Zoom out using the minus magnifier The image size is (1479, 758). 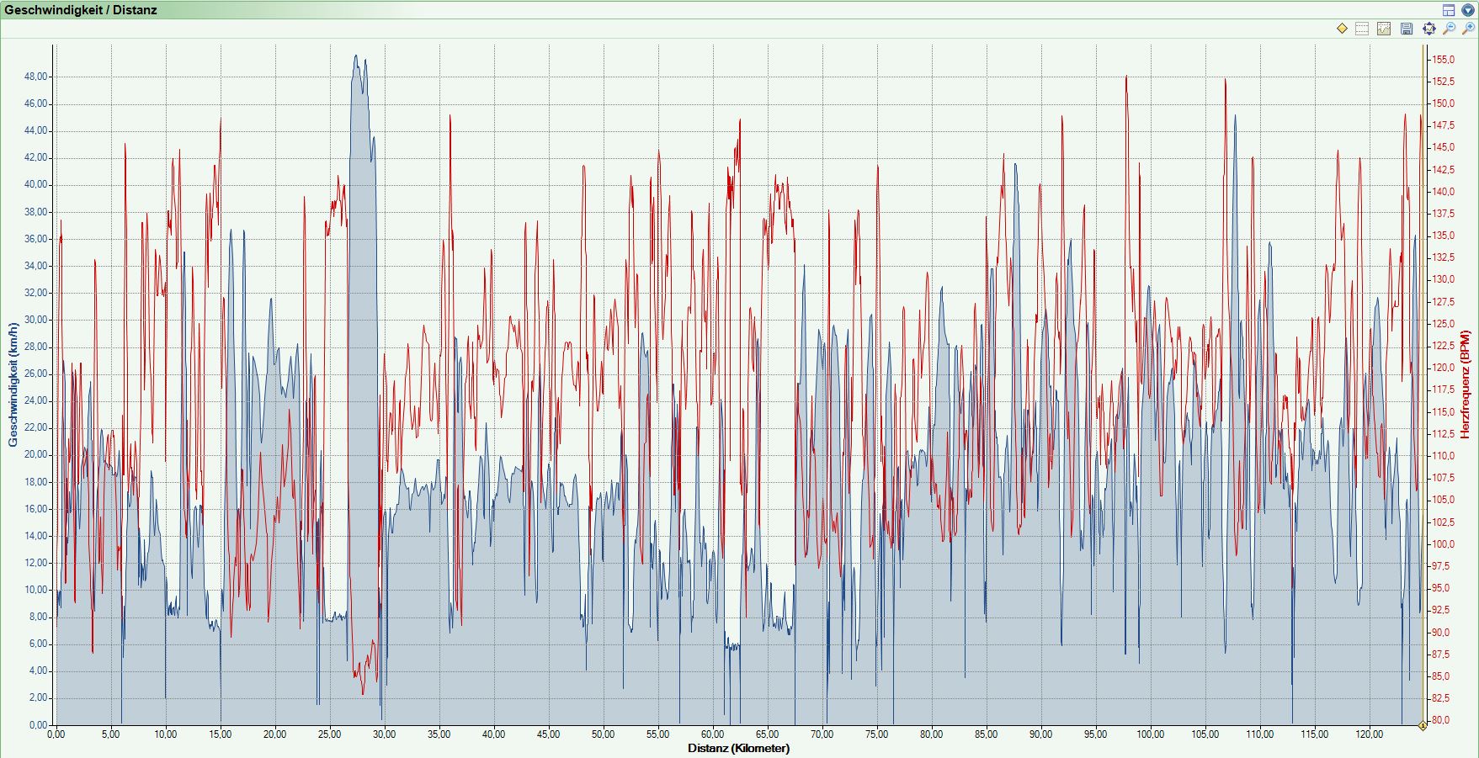tap(1449, 29)
